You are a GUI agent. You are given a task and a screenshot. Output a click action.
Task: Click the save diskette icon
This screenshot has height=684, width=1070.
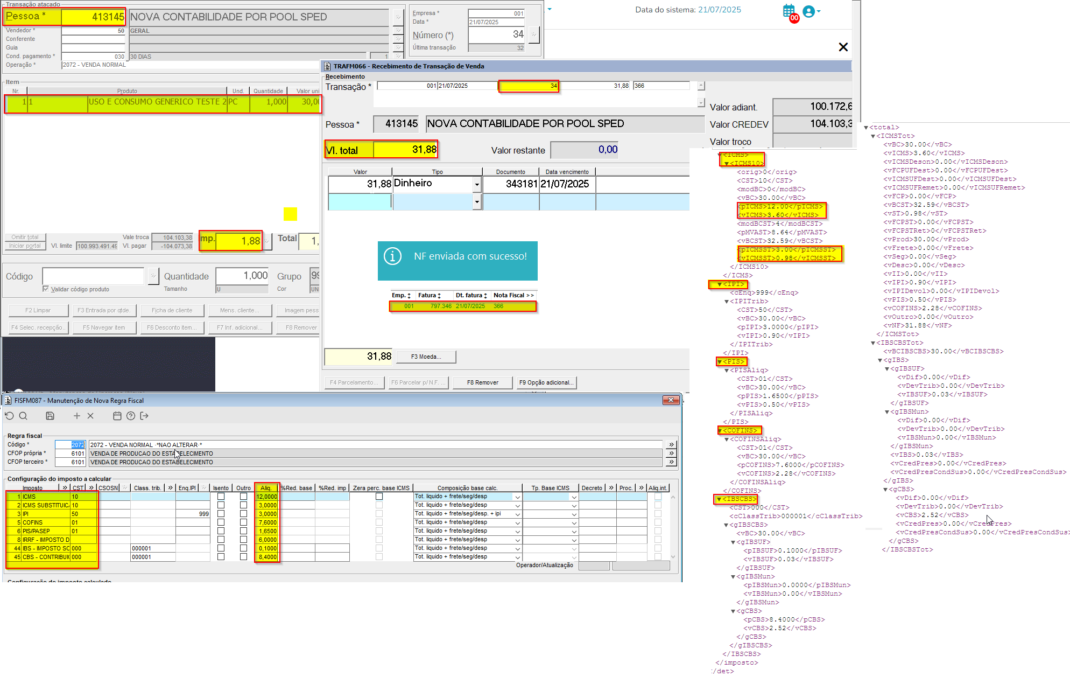pos(50,416)
